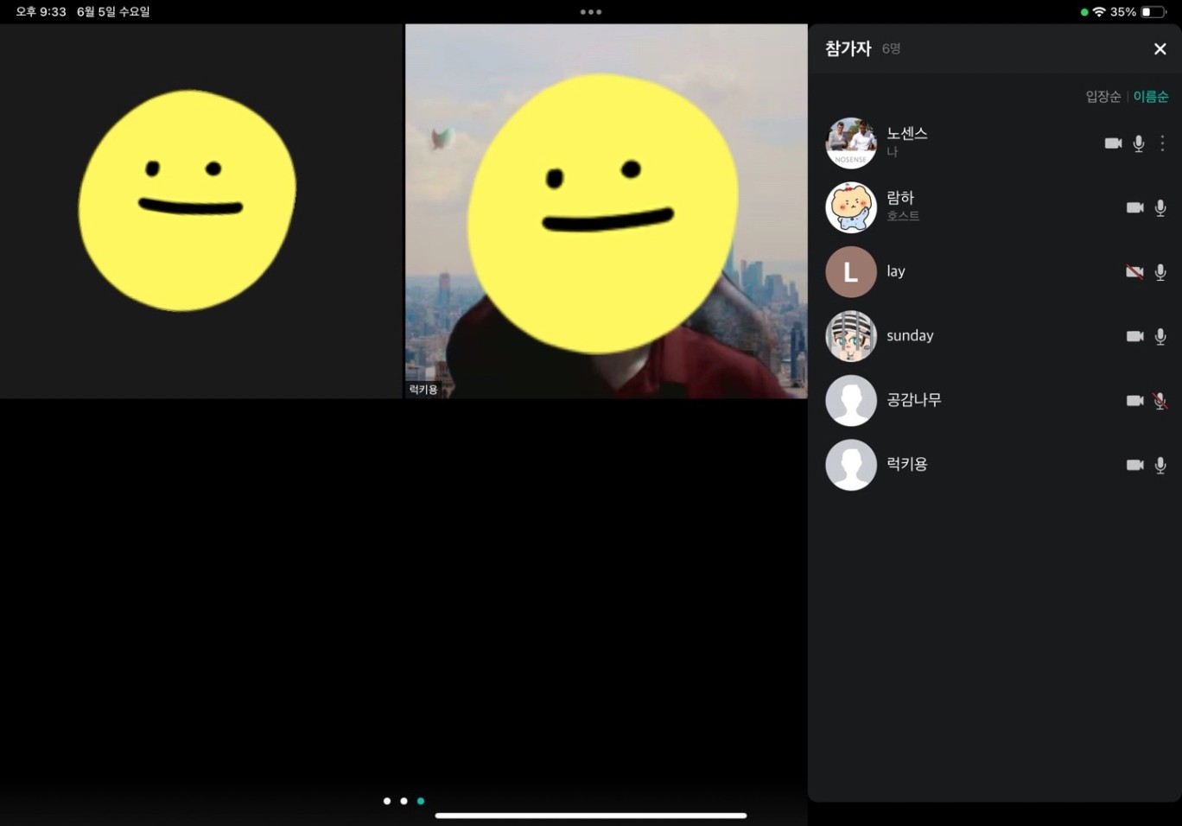Click microphone icon in 람하 row

(x=1160, y=207)
